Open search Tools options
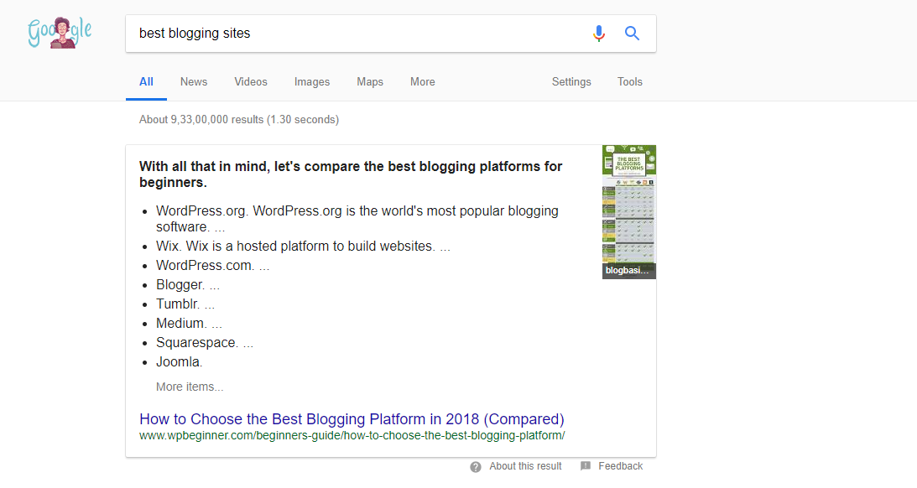Image resolution: width=917 pixels, height=488 pixels. (x=630, y=82)
